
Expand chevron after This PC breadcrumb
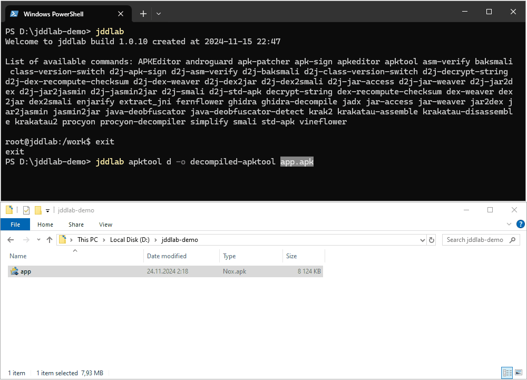tap(104, 240)
